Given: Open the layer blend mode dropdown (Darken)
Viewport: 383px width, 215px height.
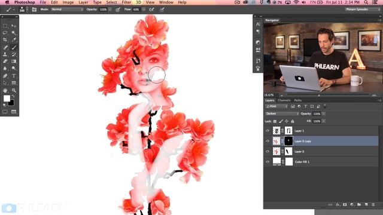Looking at the screenshot, I should pyautogui.click(x=282, y=114).
